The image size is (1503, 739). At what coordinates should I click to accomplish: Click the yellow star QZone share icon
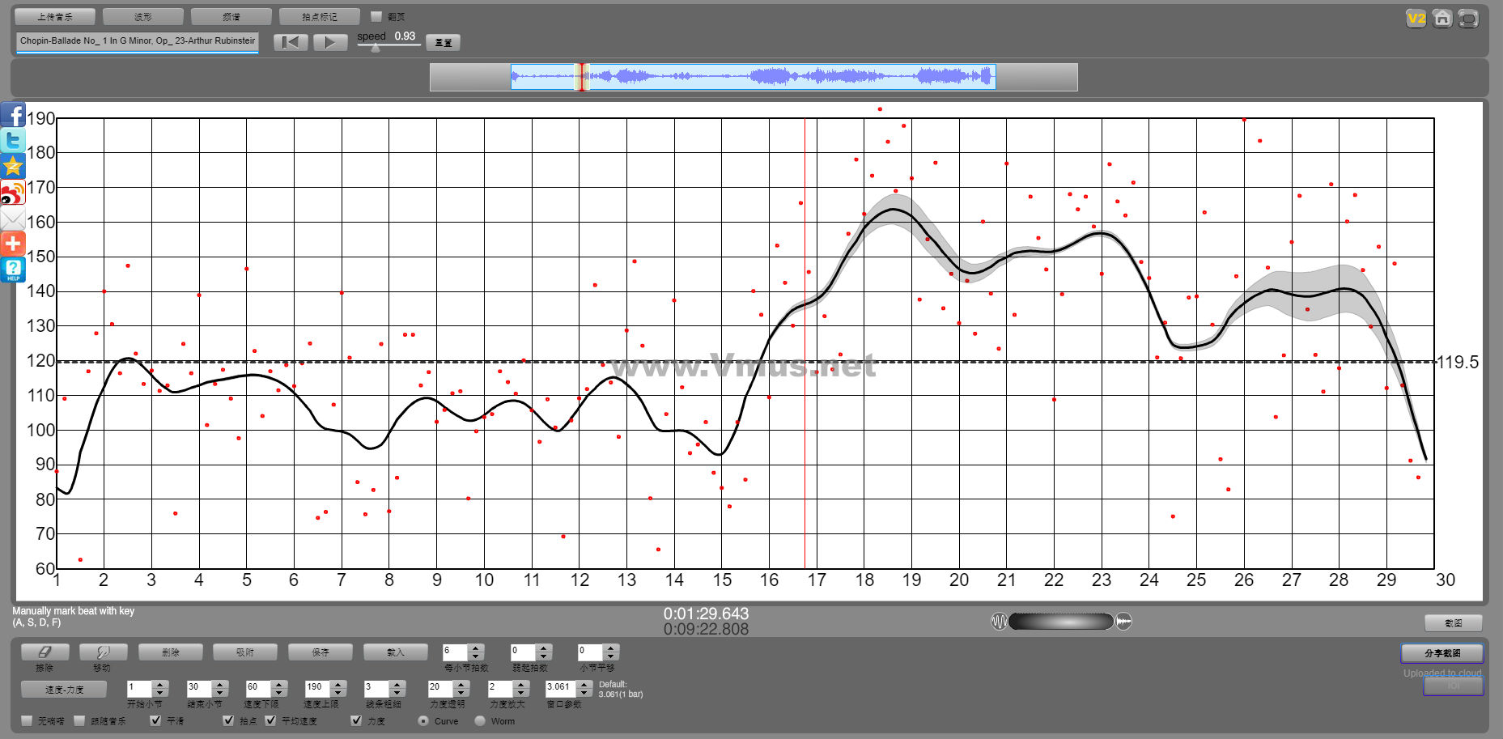point(13,167)
